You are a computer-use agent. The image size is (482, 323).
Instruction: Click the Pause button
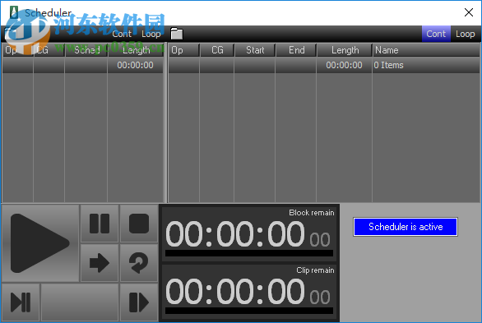[100, 224]
